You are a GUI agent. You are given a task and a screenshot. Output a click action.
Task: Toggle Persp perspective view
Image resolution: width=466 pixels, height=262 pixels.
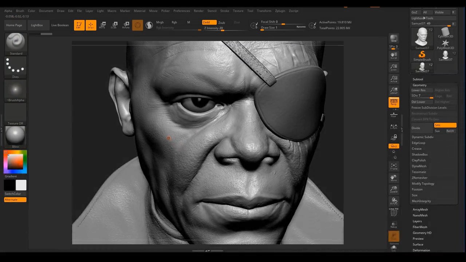394,102
